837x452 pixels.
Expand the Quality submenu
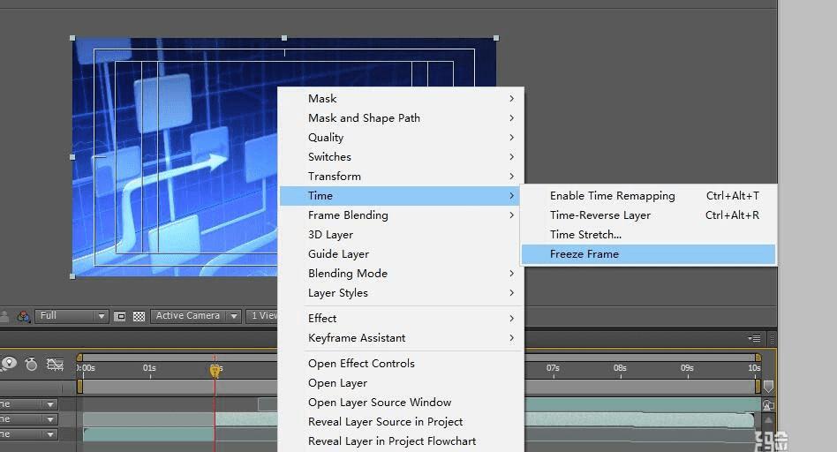click(402, 138)
